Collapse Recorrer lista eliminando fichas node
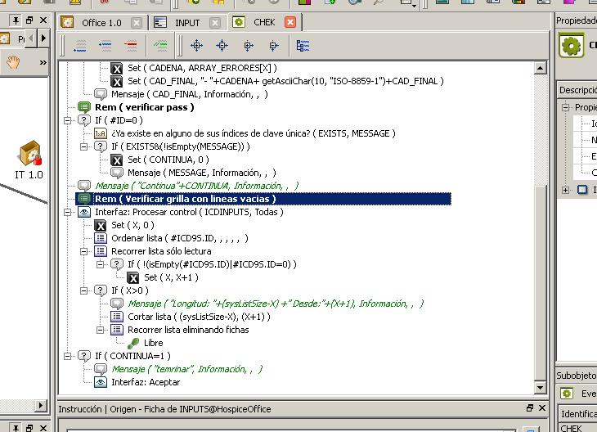Screen dimensions: 597x432 tap(100, 330)
